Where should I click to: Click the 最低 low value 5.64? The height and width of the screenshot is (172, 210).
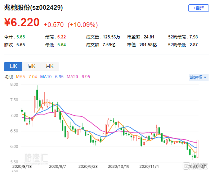[x=62, y=45]
